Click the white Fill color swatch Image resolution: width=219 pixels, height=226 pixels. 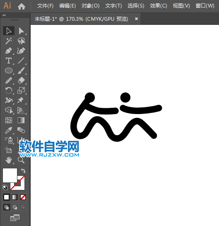10,175
